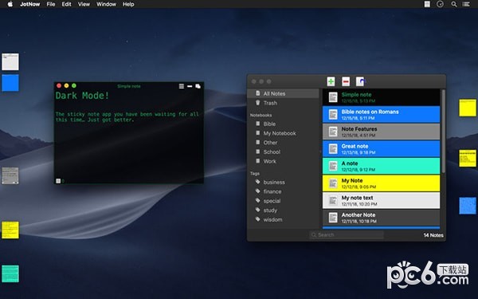Open the Window menu
478x299 pixels.
(106, 4)
